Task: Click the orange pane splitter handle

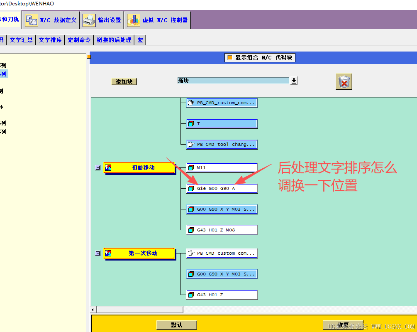Action: 89,57
